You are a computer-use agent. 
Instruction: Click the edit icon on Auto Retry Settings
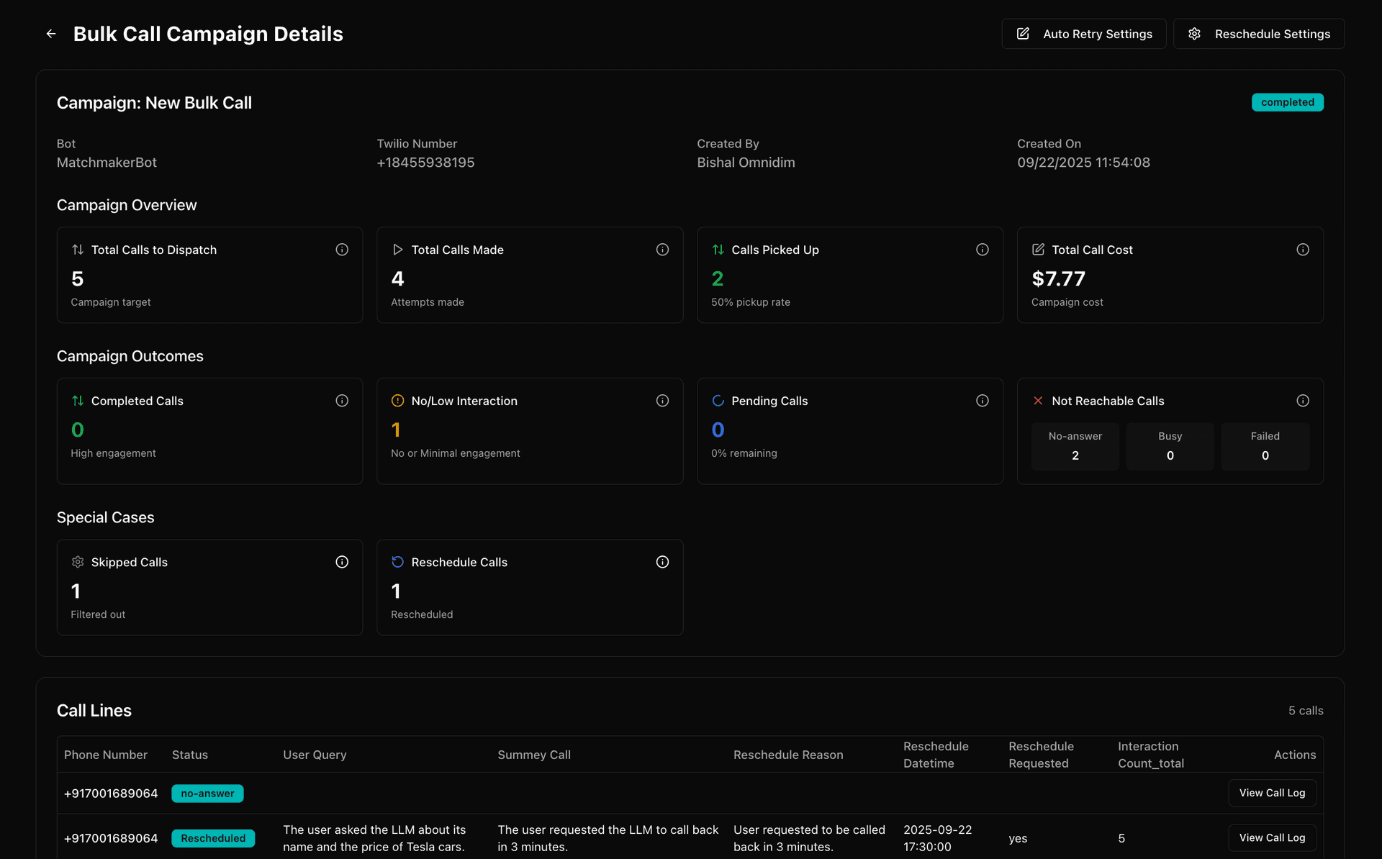[1024, 33]
